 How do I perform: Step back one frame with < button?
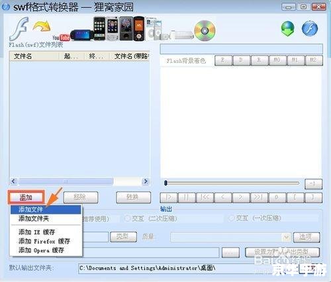(223, 197)
